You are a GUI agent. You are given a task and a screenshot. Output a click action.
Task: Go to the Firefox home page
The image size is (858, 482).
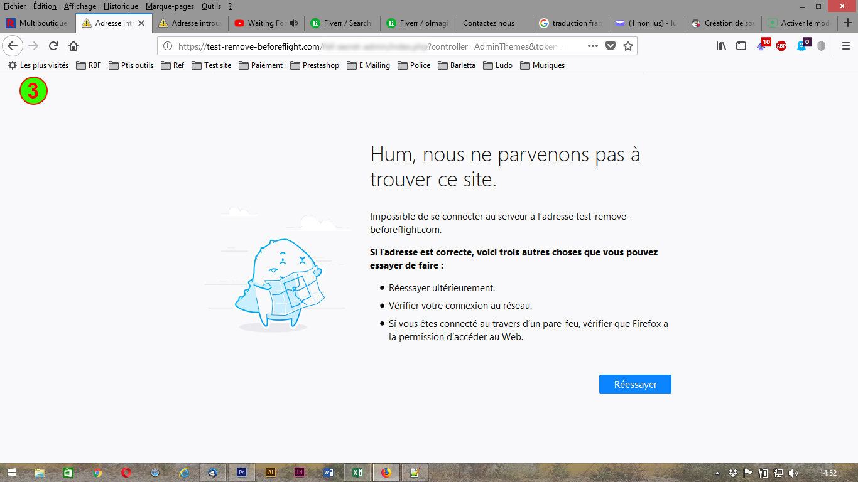[x=73, y=46]
